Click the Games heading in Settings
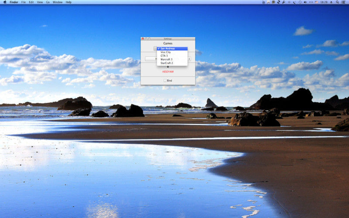Viewport: 349px width, 218px height. (x=168, y=43)
